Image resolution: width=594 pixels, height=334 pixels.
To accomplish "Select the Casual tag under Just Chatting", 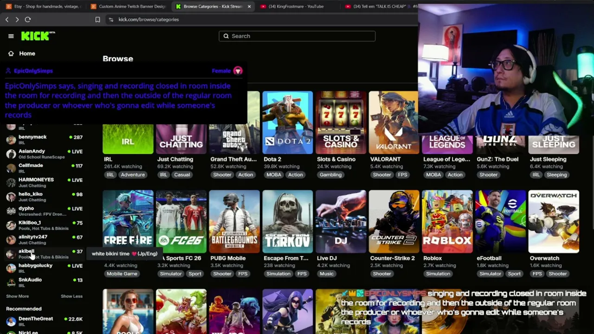I will (x=182, y=175).
